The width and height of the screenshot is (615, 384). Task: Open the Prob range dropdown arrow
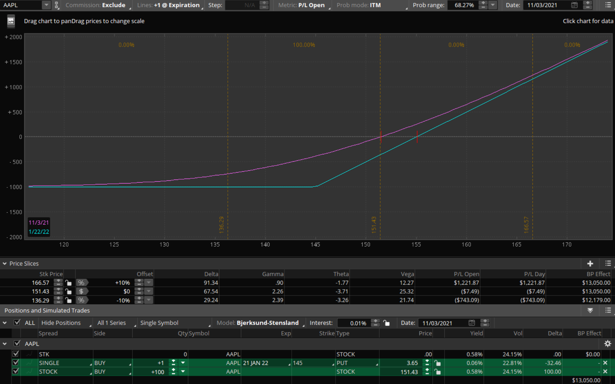pos(492,5)
